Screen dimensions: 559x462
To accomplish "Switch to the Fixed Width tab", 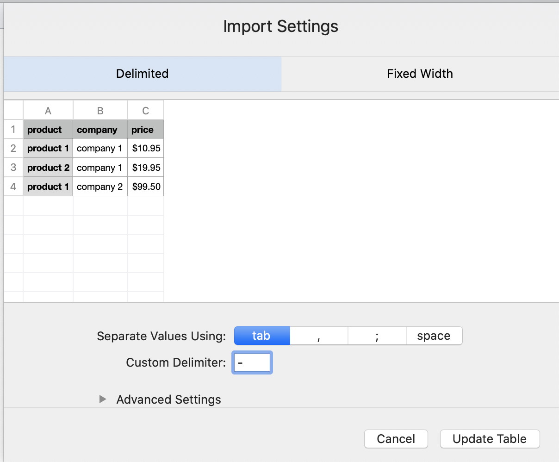I will (420, 74).
